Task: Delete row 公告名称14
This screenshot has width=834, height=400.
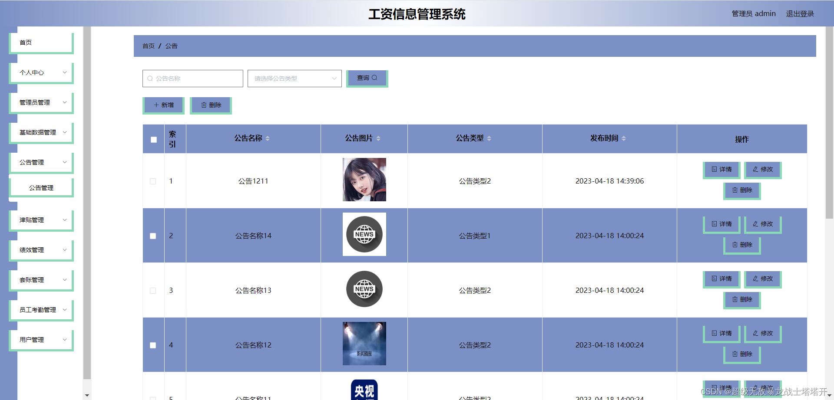Action: coord(742,245)
